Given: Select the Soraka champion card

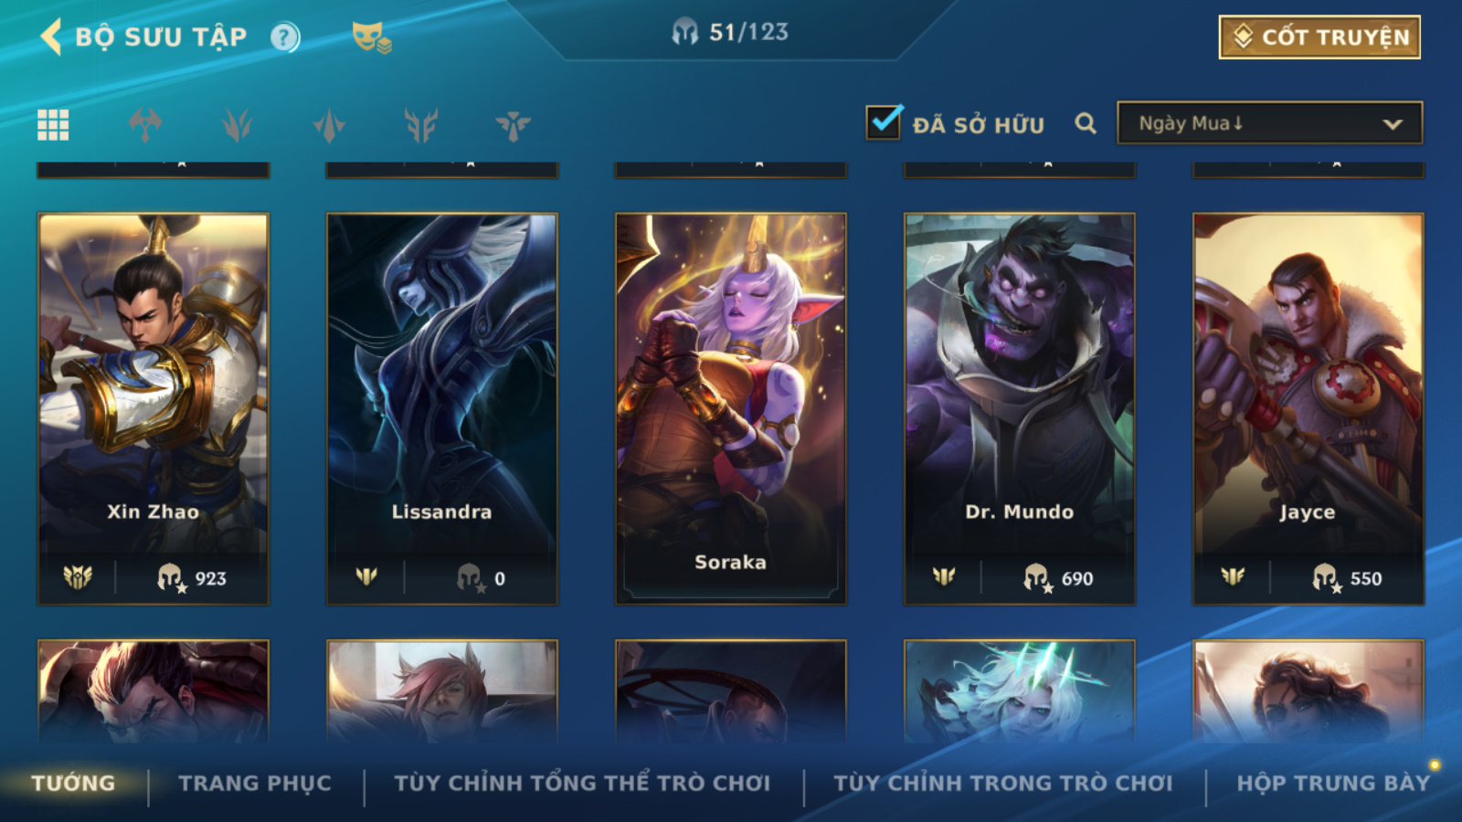Looking at the screenshot, I should coord(730,409).
